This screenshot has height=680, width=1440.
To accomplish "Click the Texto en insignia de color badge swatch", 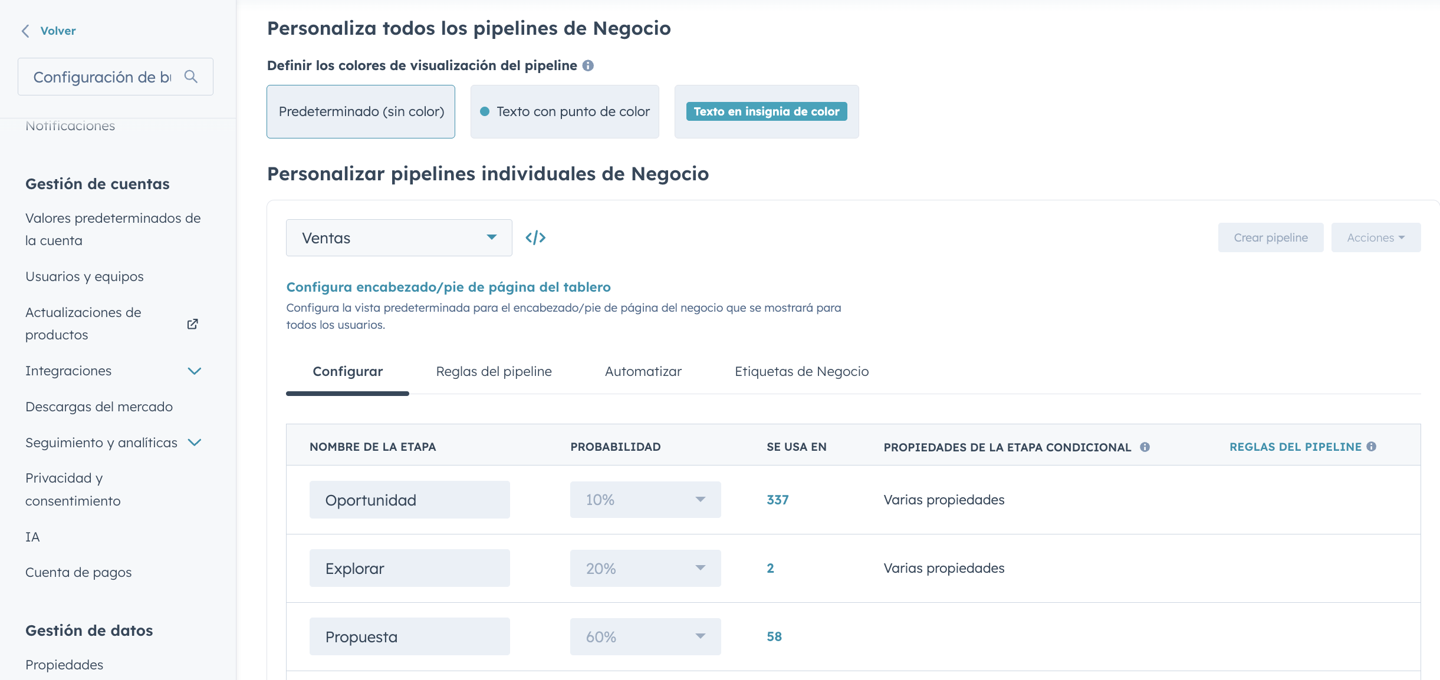I will [x=767, y=111].
